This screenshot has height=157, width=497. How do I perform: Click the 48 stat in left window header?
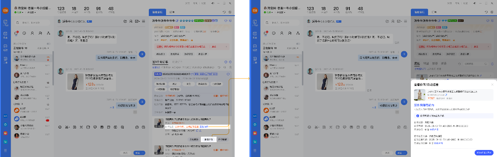pyautogui.click(x=111, y=9)
